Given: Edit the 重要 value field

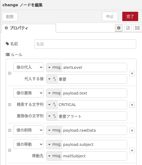Looking at the screenshot, I should [x=92, y=79].
